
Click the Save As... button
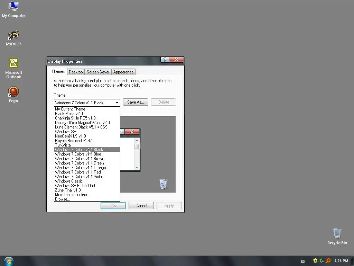coord(136,102)
